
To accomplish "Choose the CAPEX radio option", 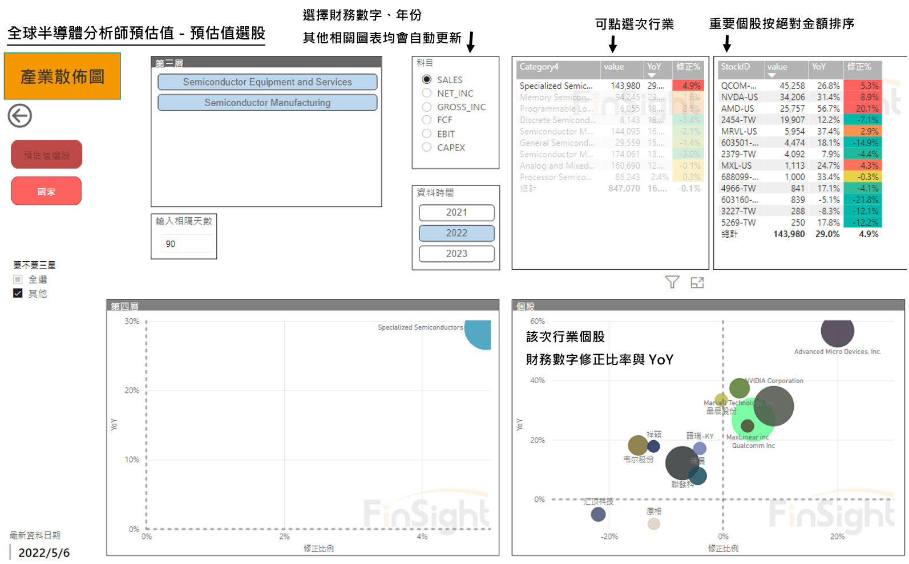I will point(427,147).
